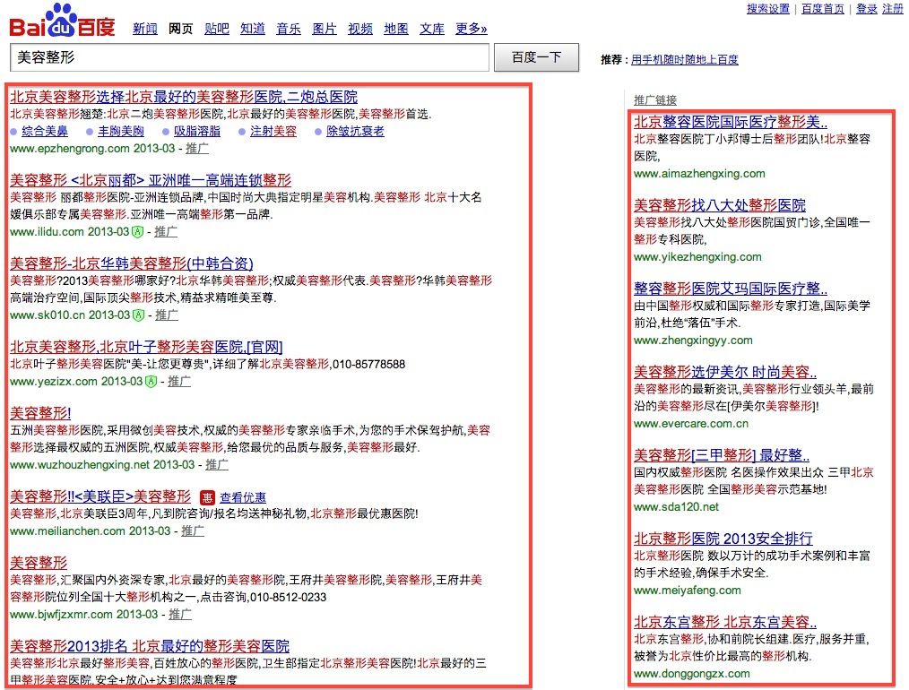Expand the 更多» menu
Viewport: 909px width, 690px height.
tap(471, 29)
